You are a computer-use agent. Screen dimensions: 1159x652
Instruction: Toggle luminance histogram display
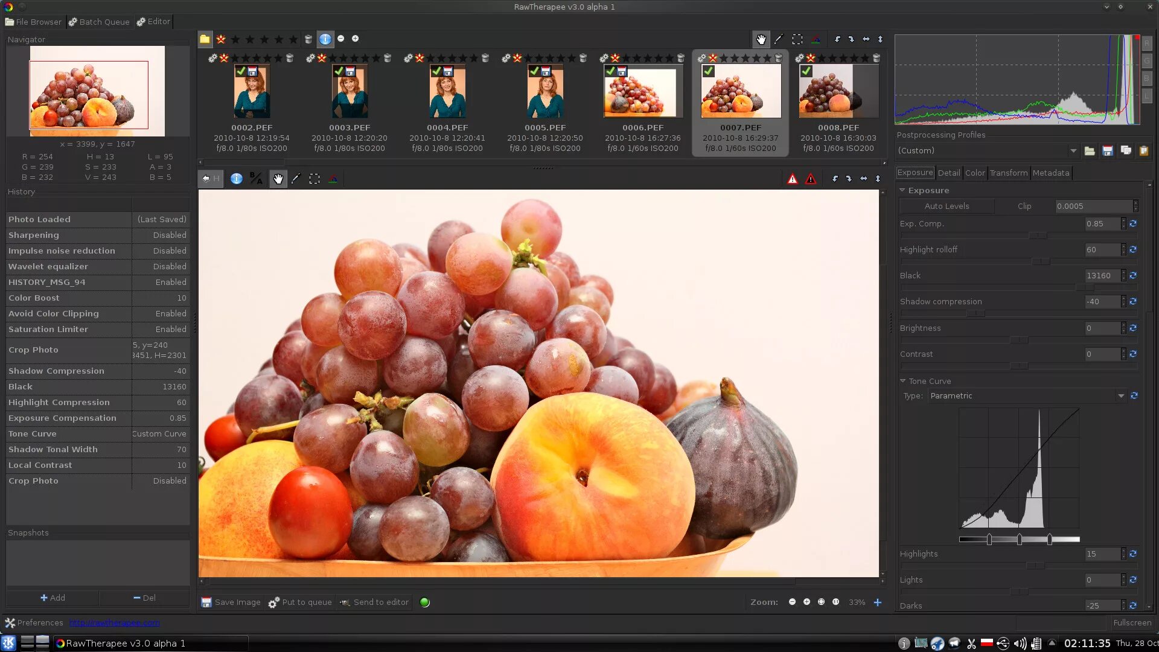1147,96
